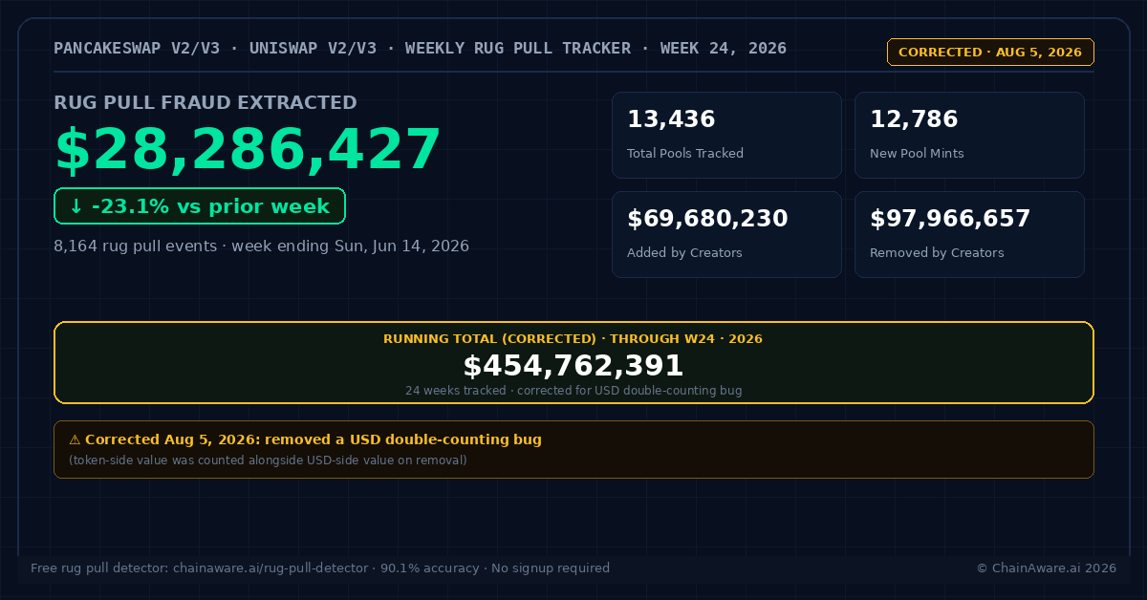Select the Rug Pull Fraud Extracted heading

click(206, 103)
